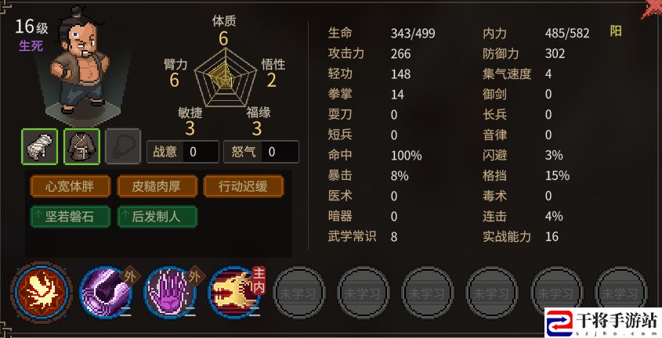Viewport: 662px width, 338px height.
Task: Select the dragon main internal skill icon
Action: (x=235, y=292)
